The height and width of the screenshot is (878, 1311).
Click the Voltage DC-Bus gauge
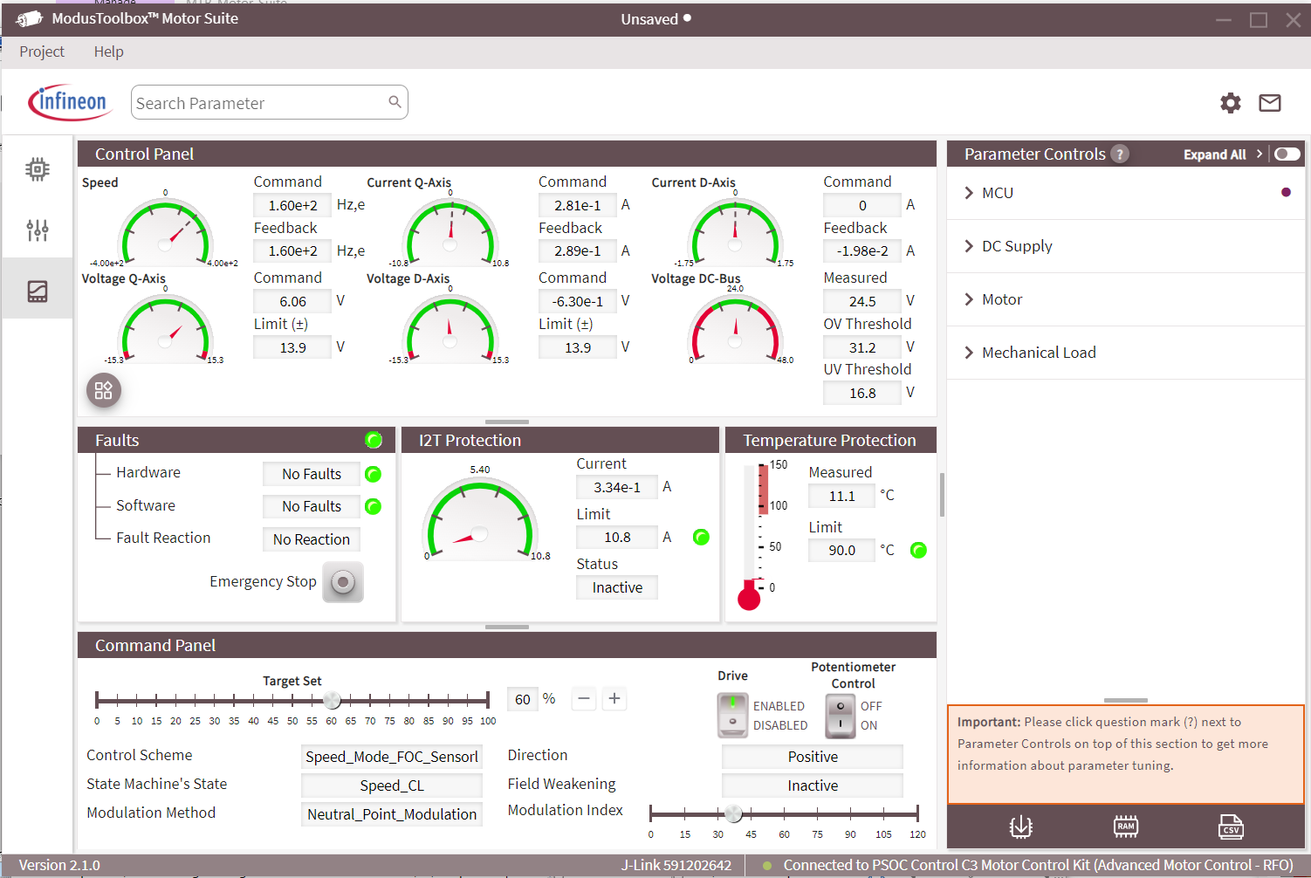point(735,327)
